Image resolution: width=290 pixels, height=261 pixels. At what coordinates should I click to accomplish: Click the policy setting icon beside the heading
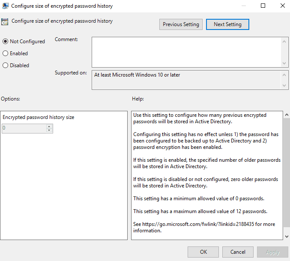pos(5,22)
